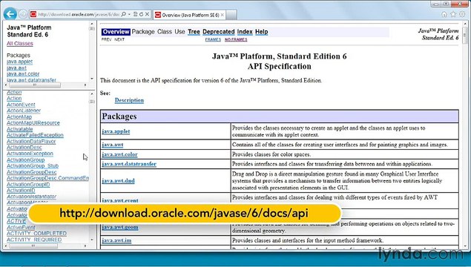
Task: Click the Oracle favicon in the address bar
Action: pyautogui.click(x=33, y=14)
